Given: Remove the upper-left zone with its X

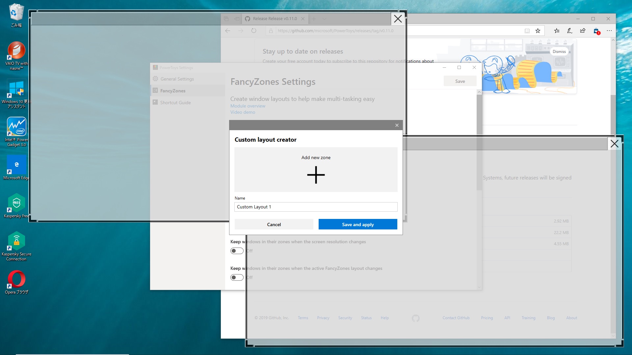Looking at the screenshot, I should point(398,19).
